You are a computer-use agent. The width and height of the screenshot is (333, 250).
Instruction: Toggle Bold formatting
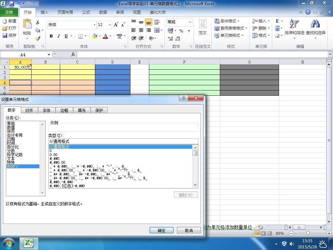point(51,36)
